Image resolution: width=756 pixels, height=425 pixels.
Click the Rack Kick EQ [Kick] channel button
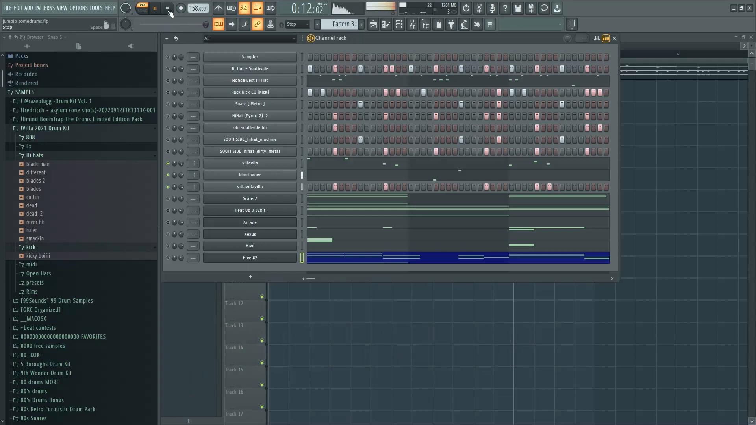[250, 92]
